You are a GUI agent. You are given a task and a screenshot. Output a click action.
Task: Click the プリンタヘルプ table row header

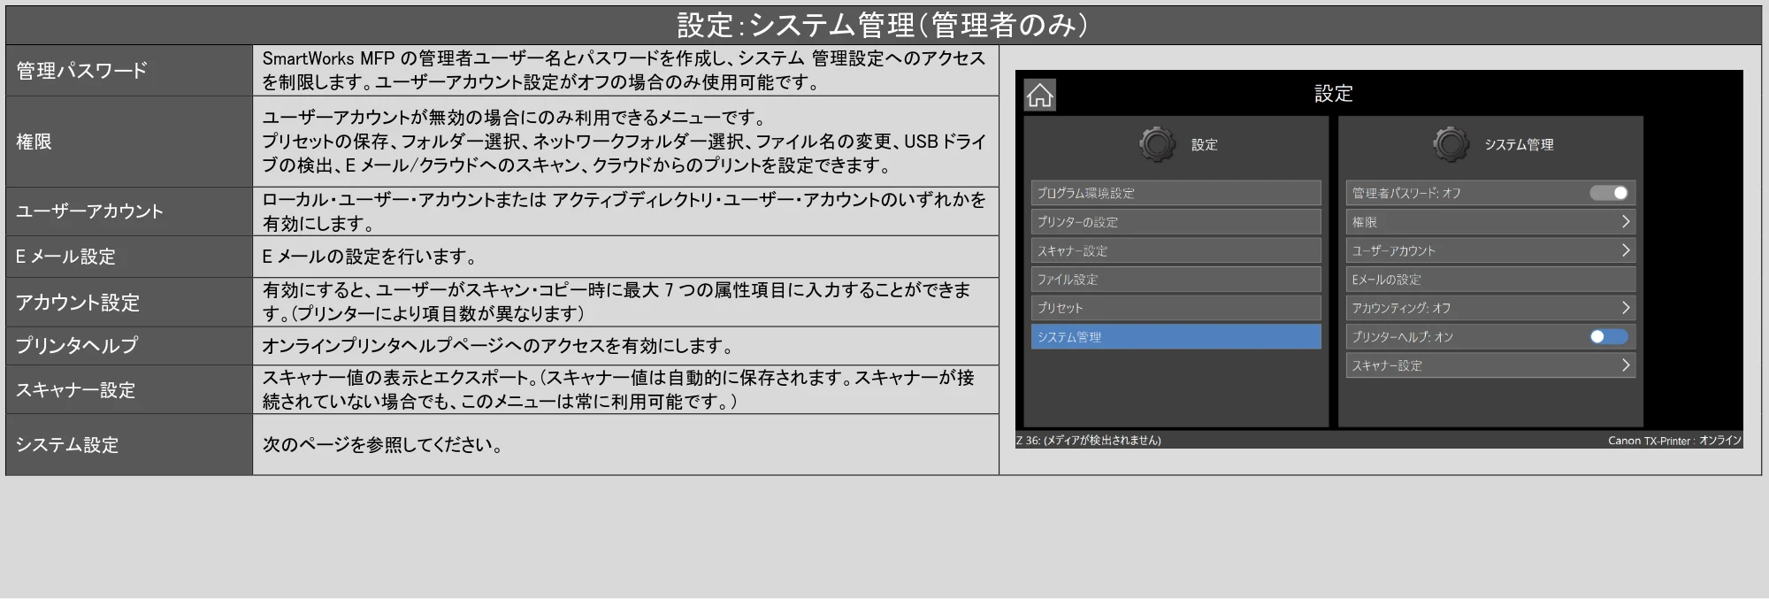(x=129, y=346)
